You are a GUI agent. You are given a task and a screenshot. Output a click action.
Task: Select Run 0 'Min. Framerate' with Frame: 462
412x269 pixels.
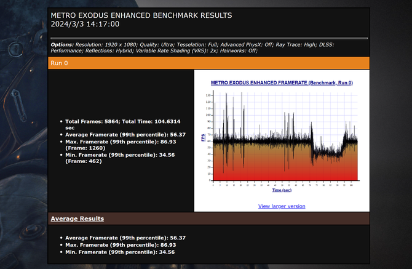[120, 158]
